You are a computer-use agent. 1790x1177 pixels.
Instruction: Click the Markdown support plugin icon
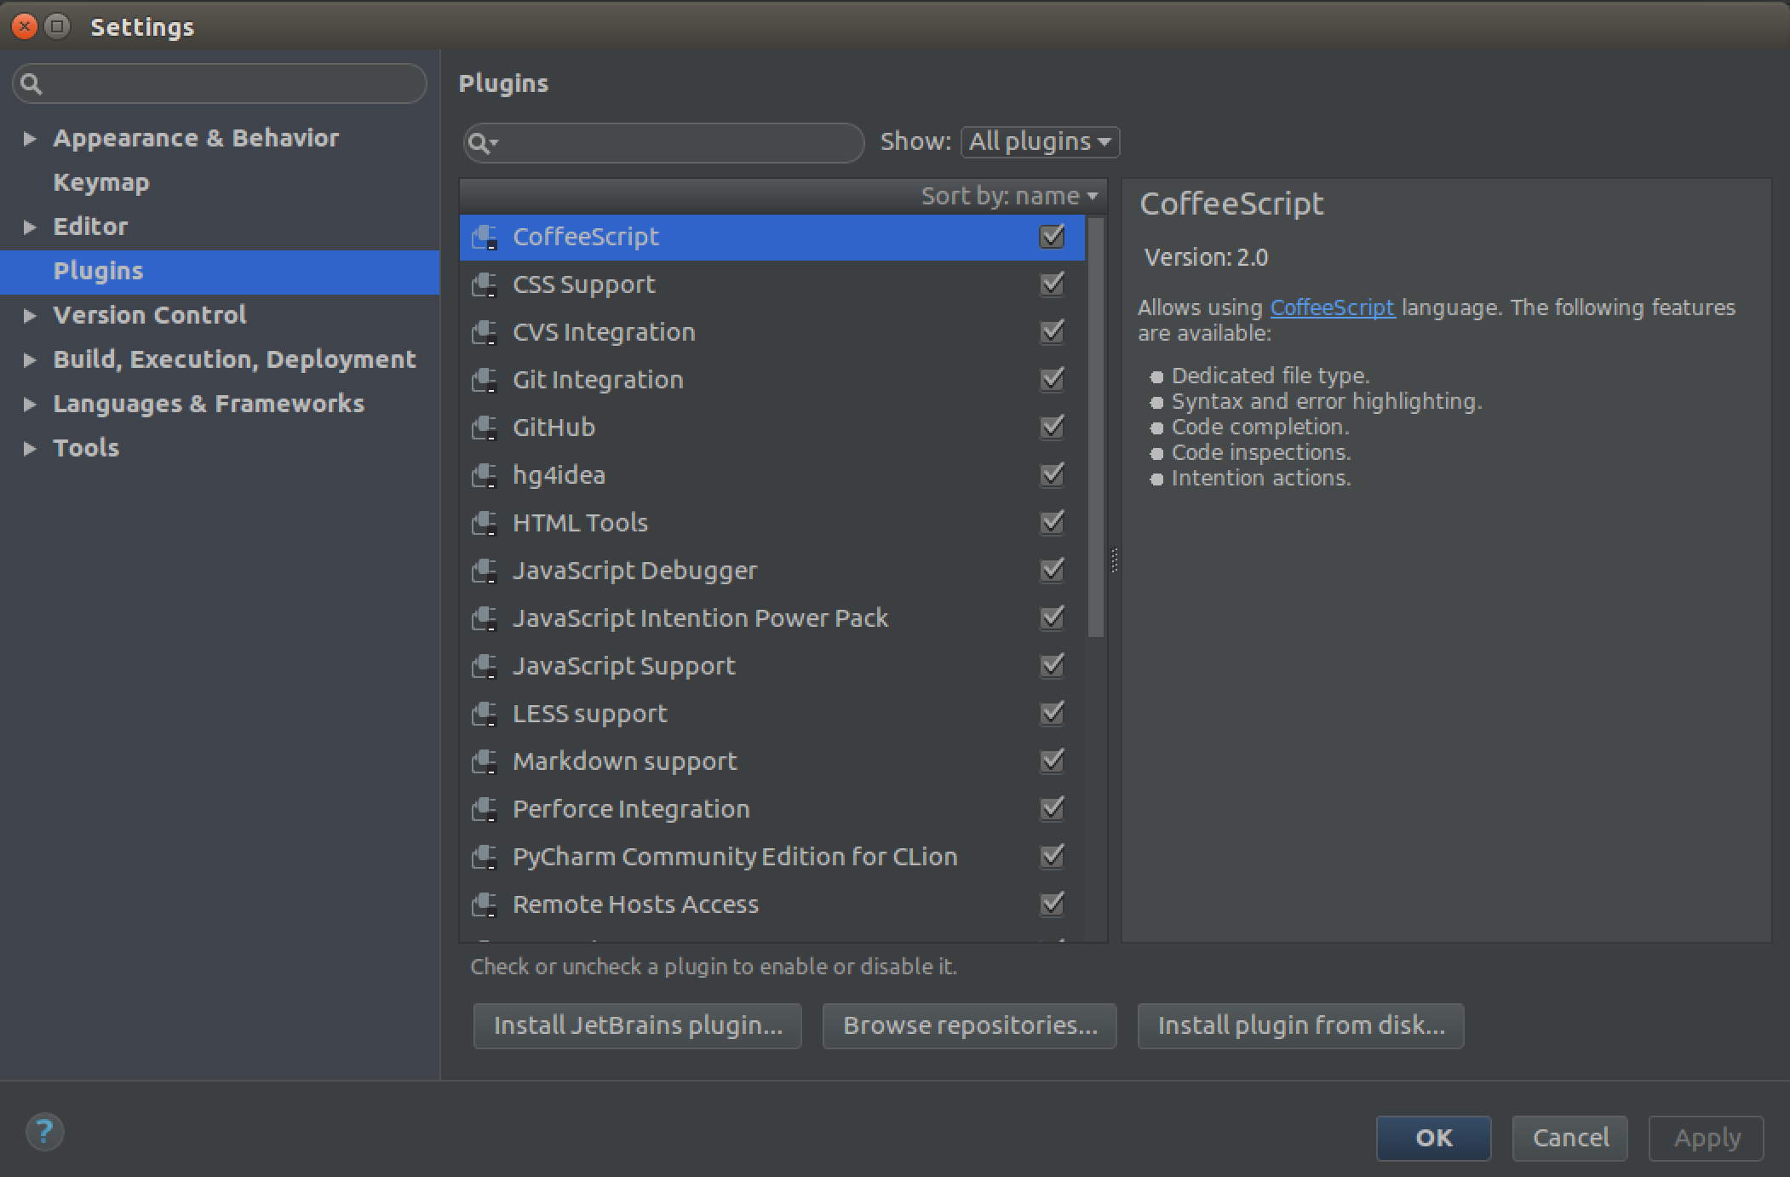[x=485, y=762]
